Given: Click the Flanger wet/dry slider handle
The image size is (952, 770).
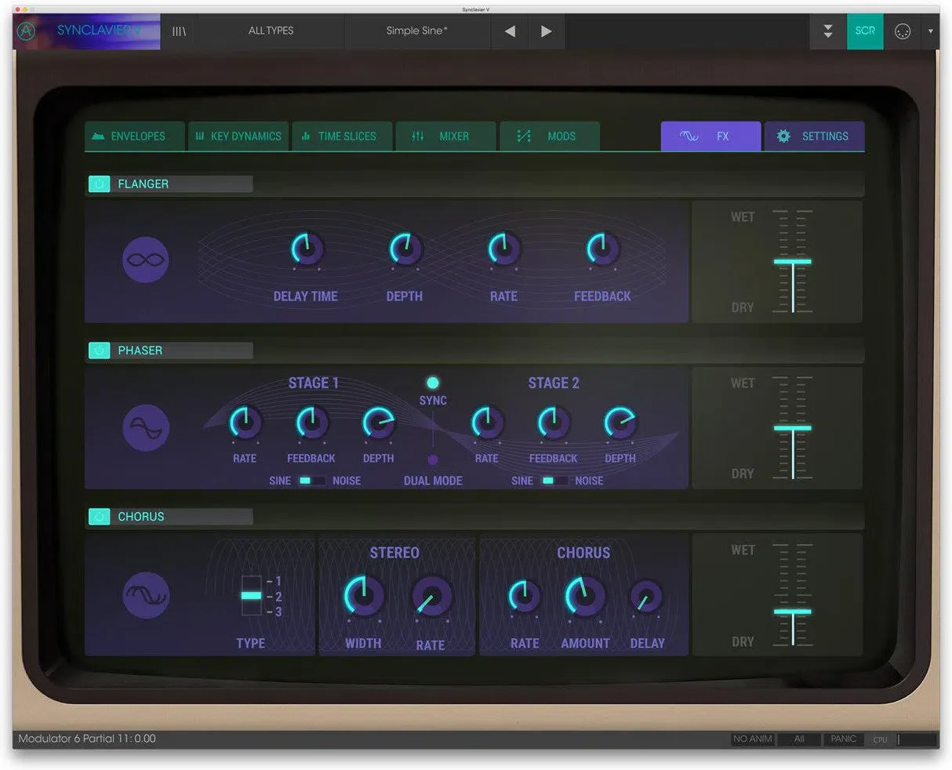Looking at the screenshot, I should pos(792,262).
